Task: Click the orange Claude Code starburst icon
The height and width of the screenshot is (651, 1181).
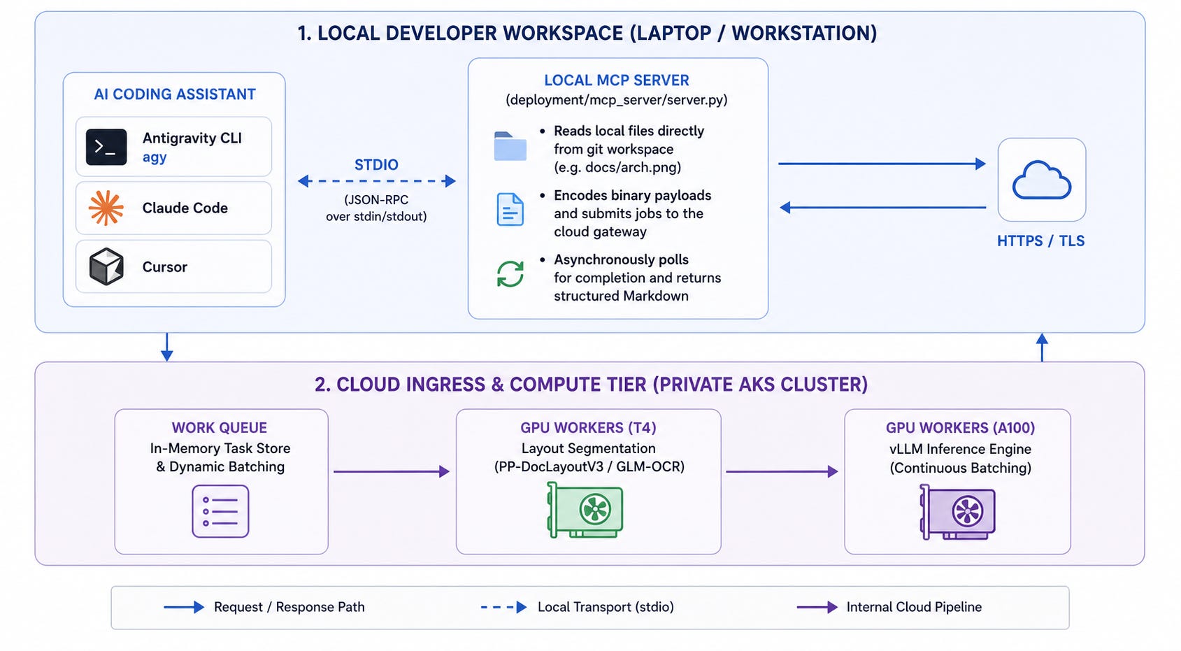Action: click(106, 208)
